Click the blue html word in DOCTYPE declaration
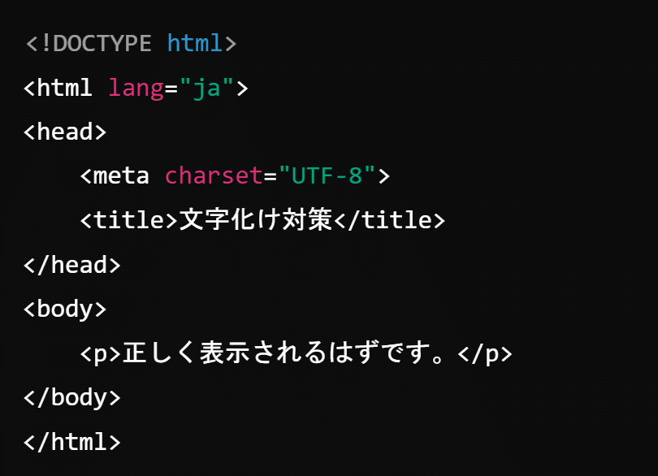Viewport: 658px width, 476px height. (x=195, y=43)
